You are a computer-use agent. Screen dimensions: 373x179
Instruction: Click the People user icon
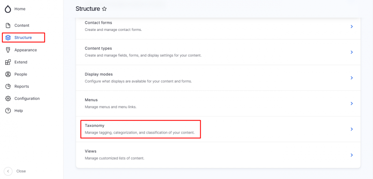tap(8, 74)
